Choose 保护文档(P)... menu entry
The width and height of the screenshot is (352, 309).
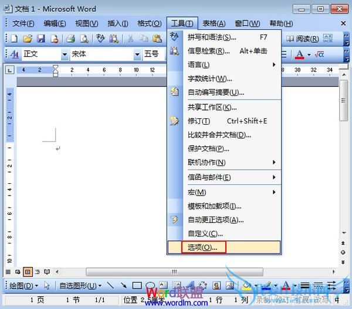(x=224, y=149)
